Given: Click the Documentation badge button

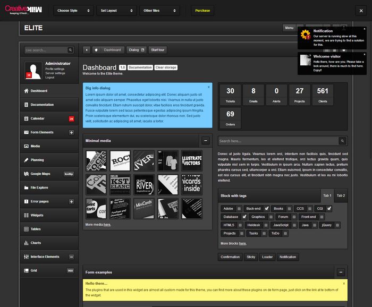Looking at the screenshot, I should (140, 67).
